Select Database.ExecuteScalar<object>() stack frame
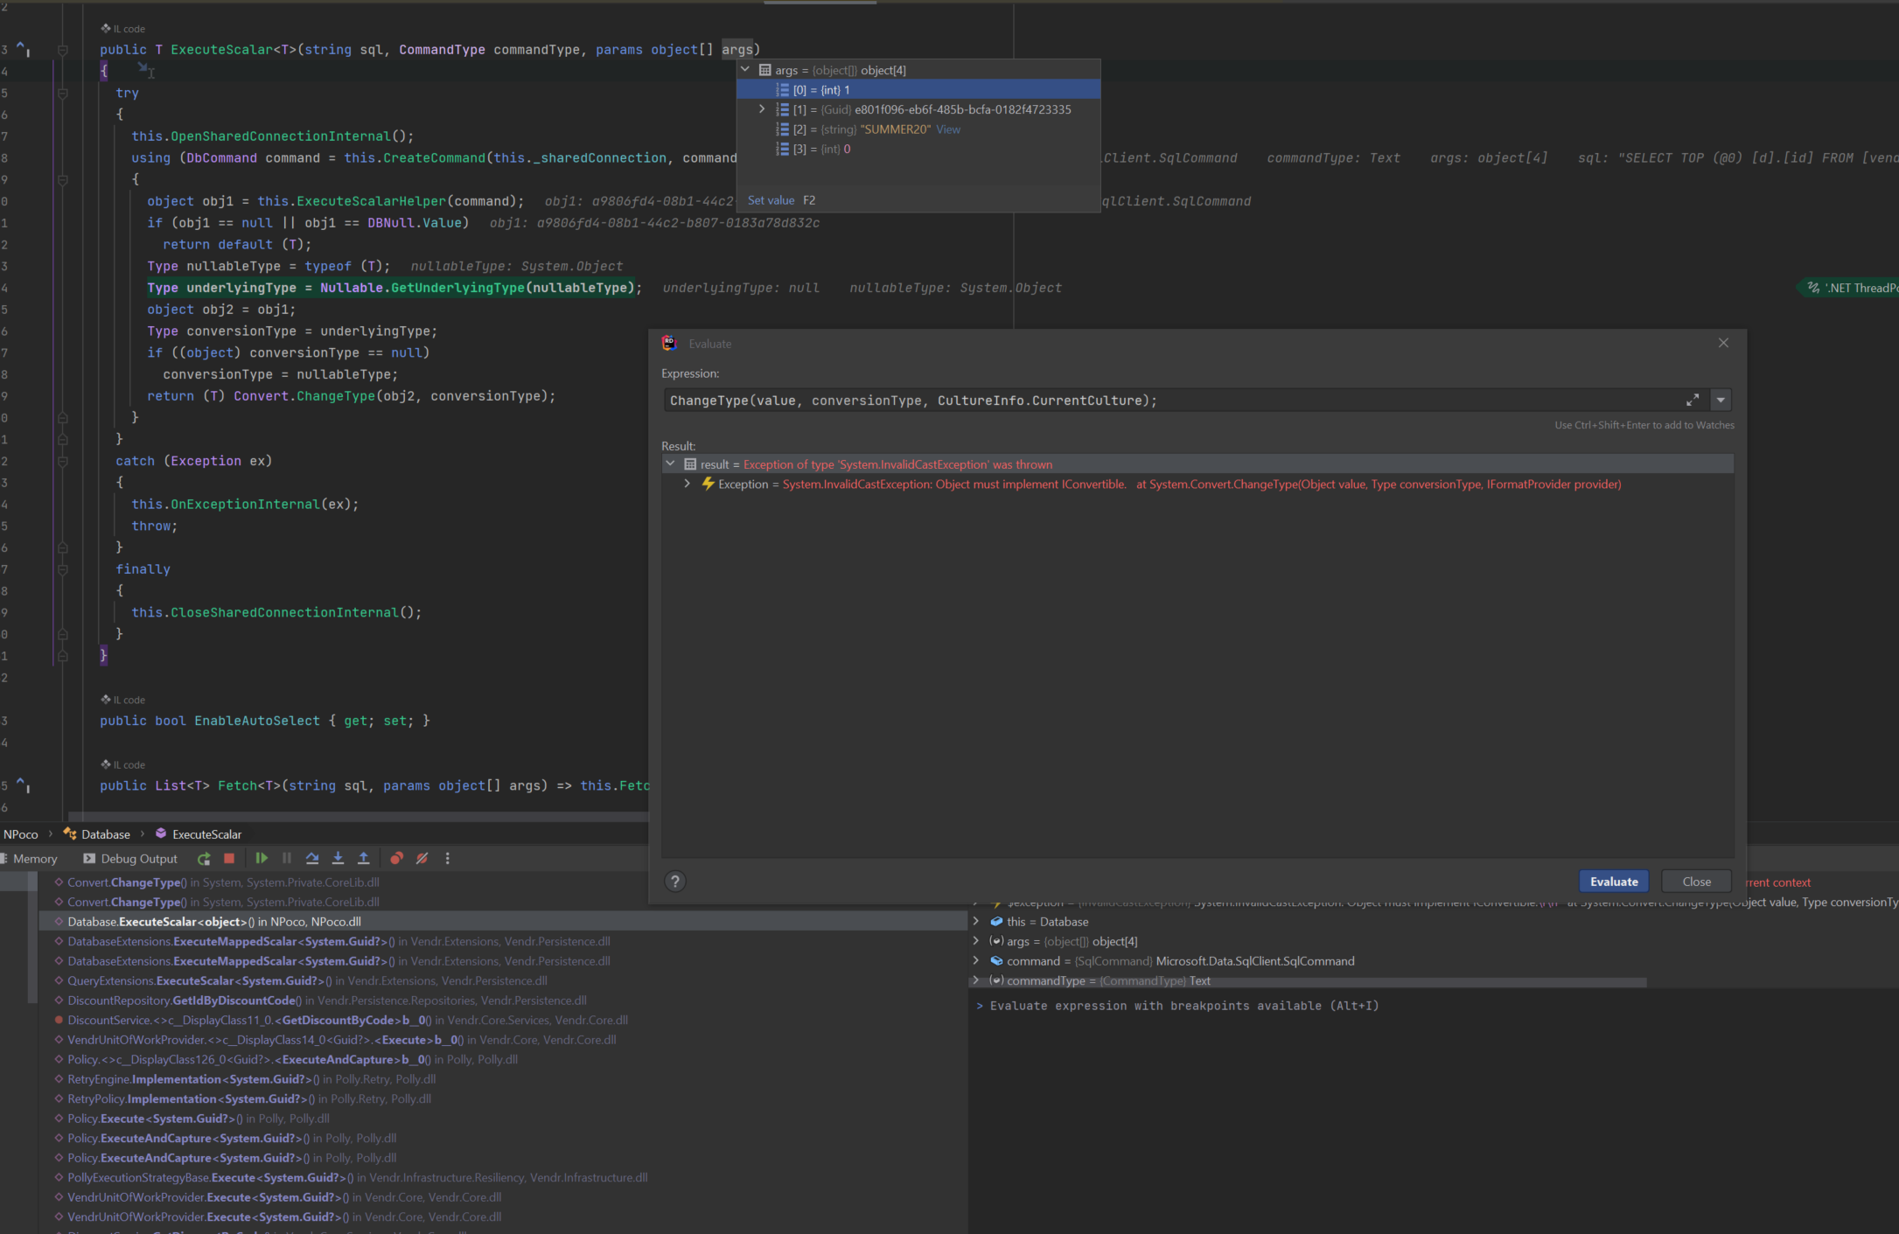 click(x=504, y=921)
